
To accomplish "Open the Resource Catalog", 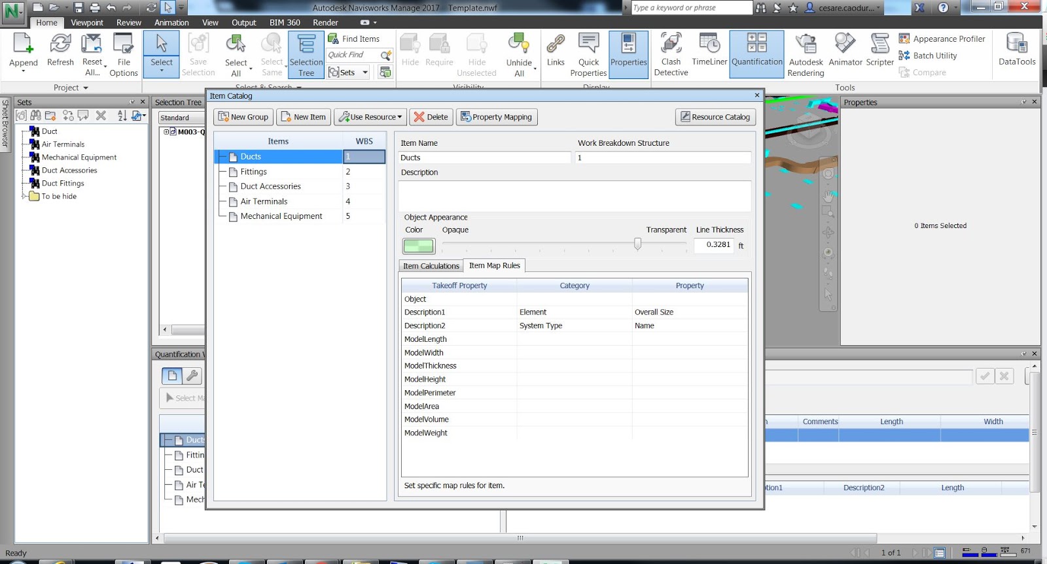I will [715, 117].
